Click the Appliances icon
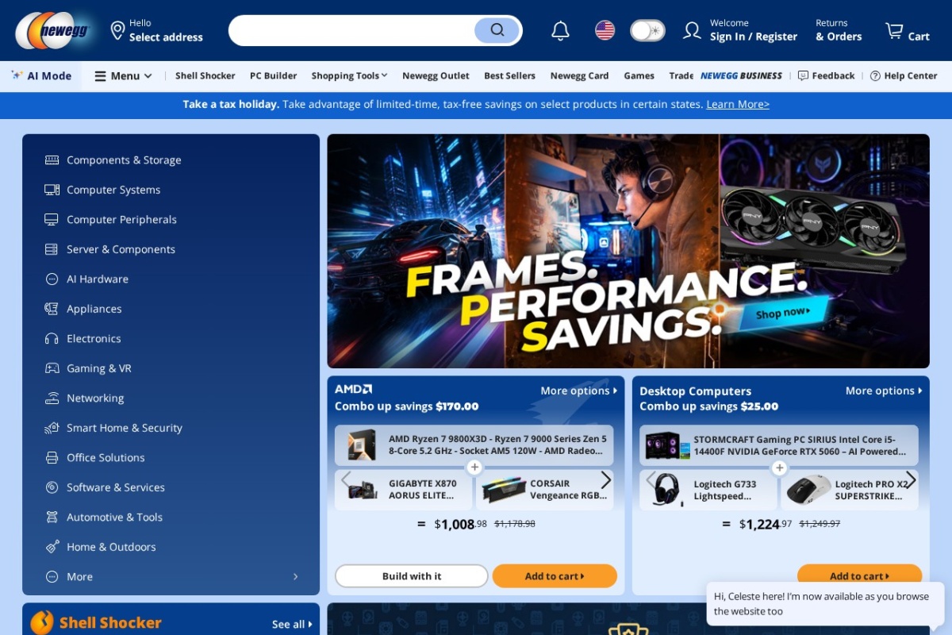The image size is (952, 635). [x=52, y=309]
